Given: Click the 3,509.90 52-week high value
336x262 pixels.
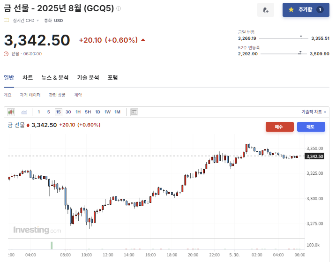Looking at the screenshot, I should [x=320, y=54].
